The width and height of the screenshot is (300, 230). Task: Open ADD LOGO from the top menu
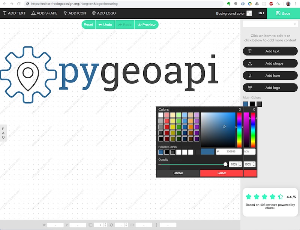[104, 13]
